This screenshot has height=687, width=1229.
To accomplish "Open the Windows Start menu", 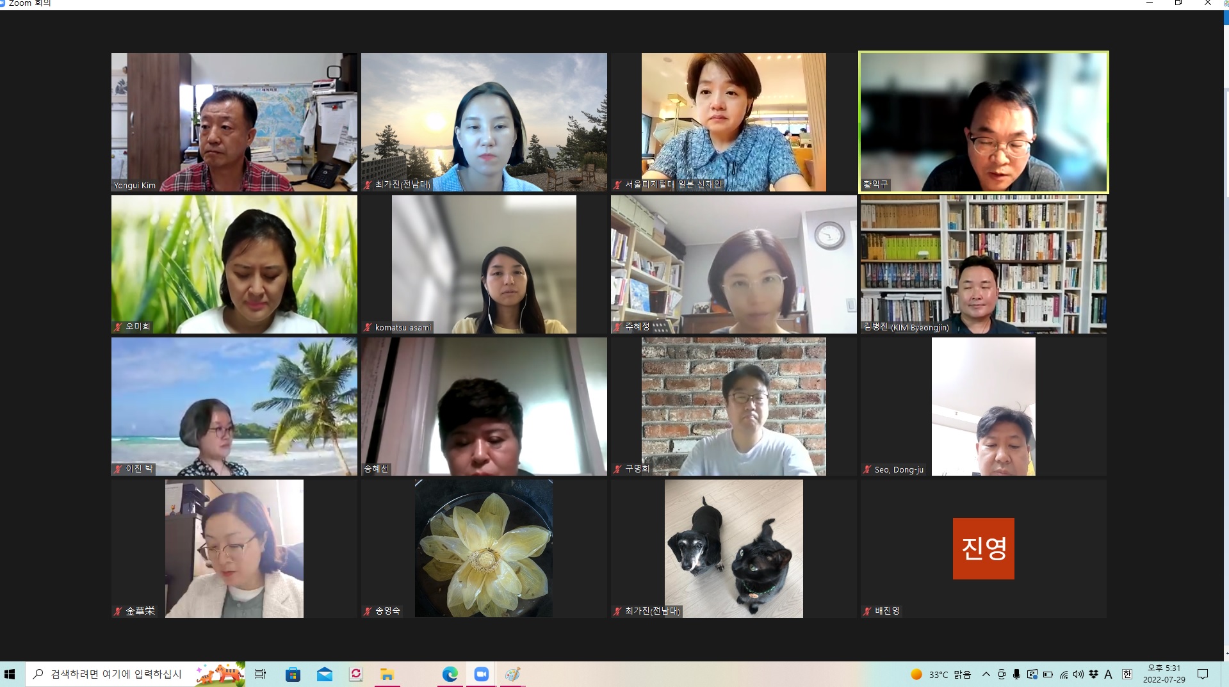I will [x=10, y=674].
